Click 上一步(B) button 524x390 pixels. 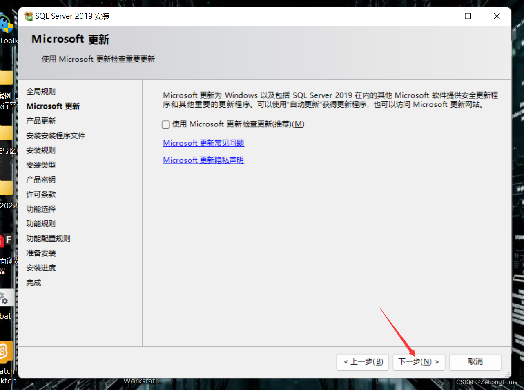(363, 362)
